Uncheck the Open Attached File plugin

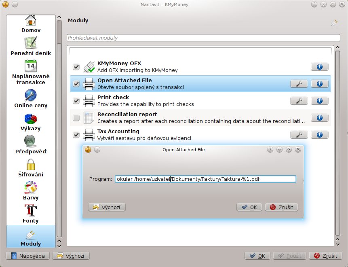pos(76,84)
